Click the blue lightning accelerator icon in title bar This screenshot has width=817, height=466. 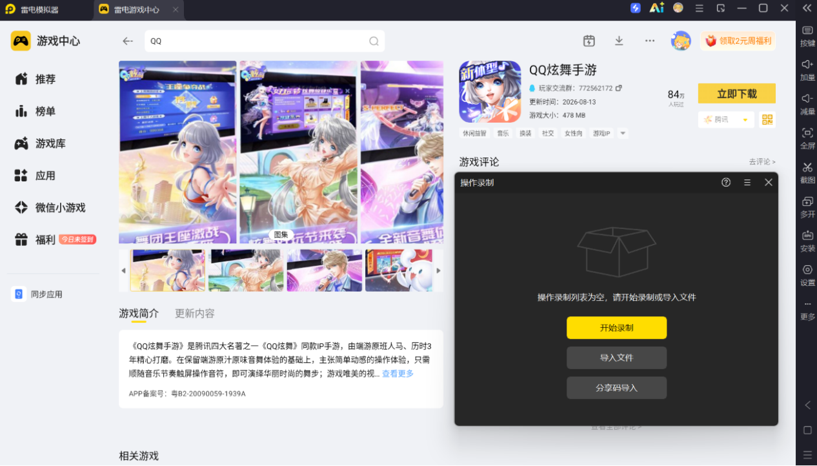(636, 8)
